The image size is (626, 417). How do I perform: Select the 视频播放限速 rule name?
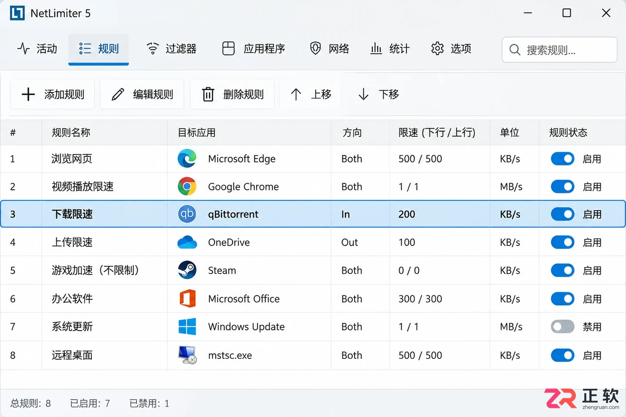(x=83, y=187)
